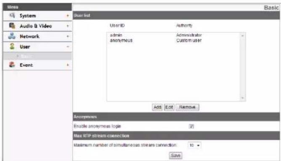Click the Save button
281x161 pixels.
pos(175,155)
